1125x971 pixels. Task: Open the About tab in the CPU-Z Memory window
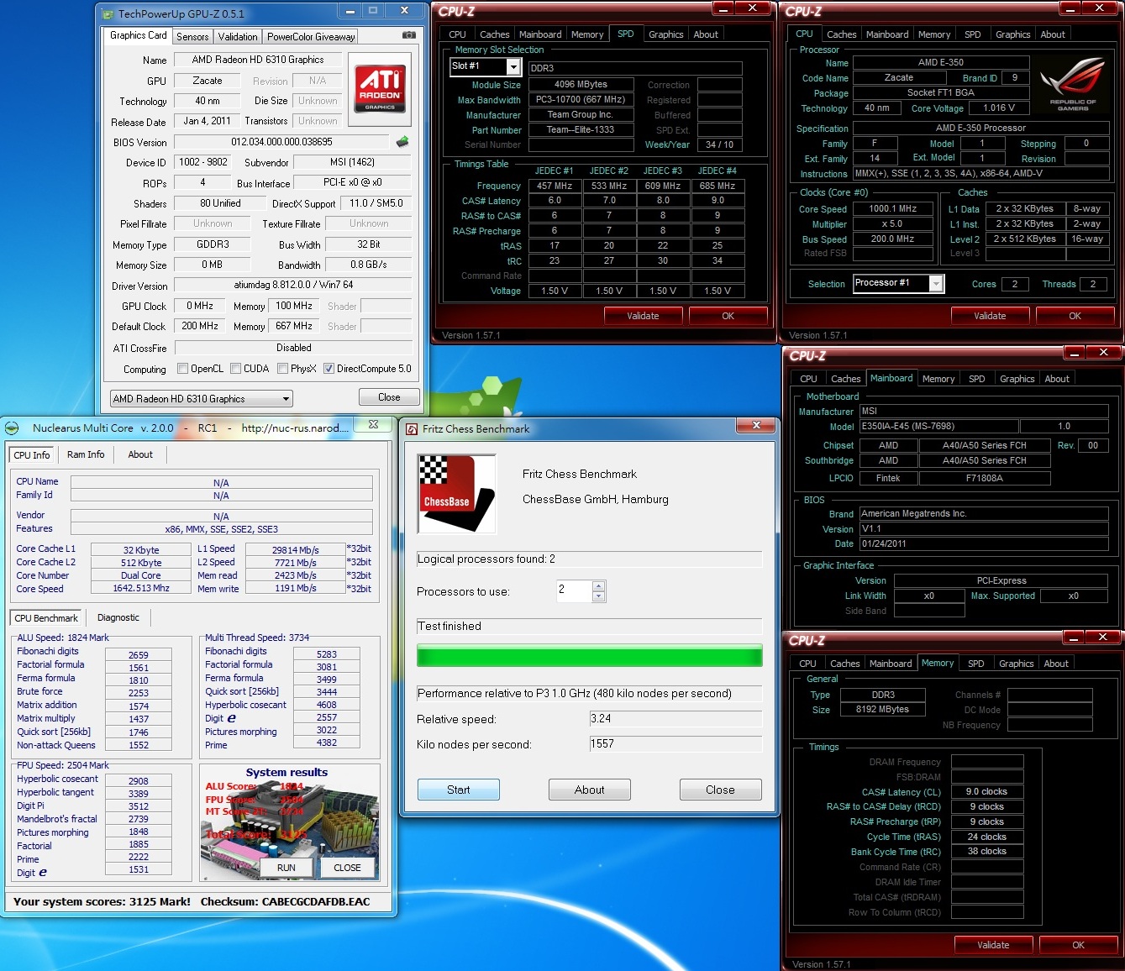point(1056,664)
